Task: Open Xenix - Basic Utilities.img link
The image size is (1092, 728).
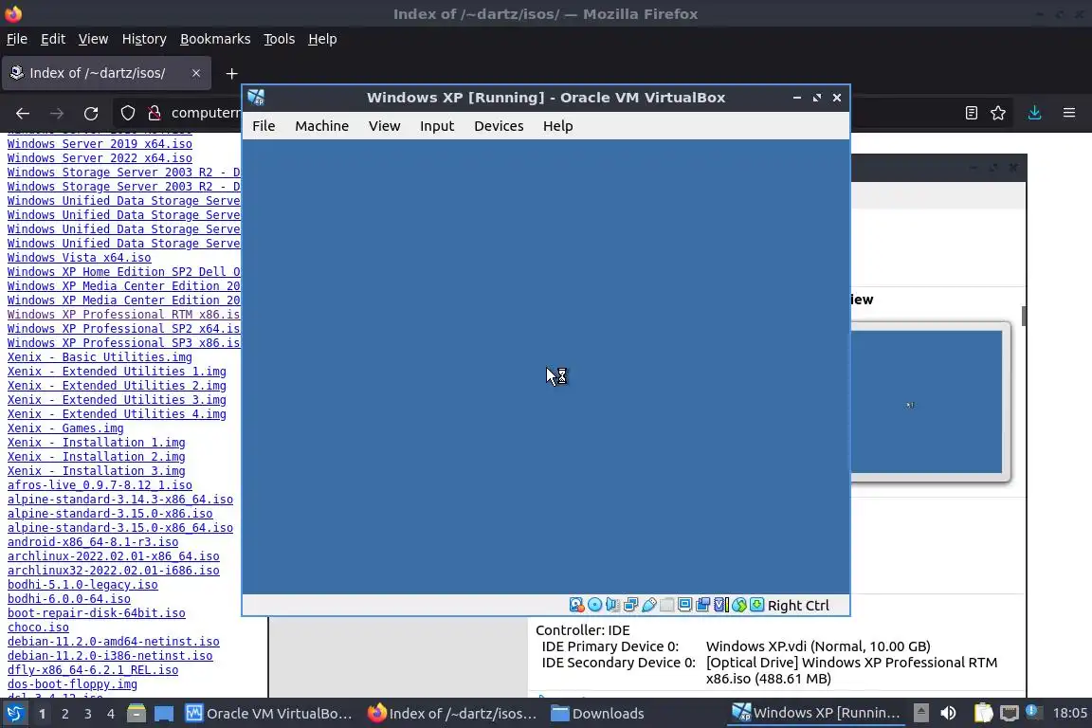Action: coord(100,357)
